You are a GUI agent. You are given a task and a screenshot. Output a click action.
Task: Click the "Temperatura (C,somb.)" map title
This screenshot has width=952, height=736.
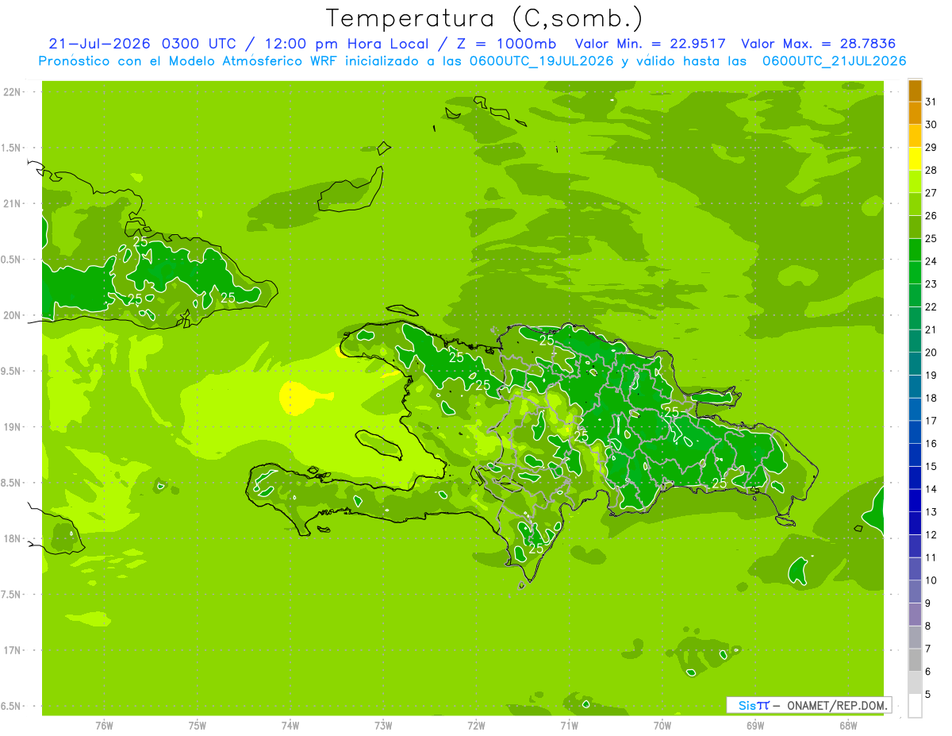484,18
